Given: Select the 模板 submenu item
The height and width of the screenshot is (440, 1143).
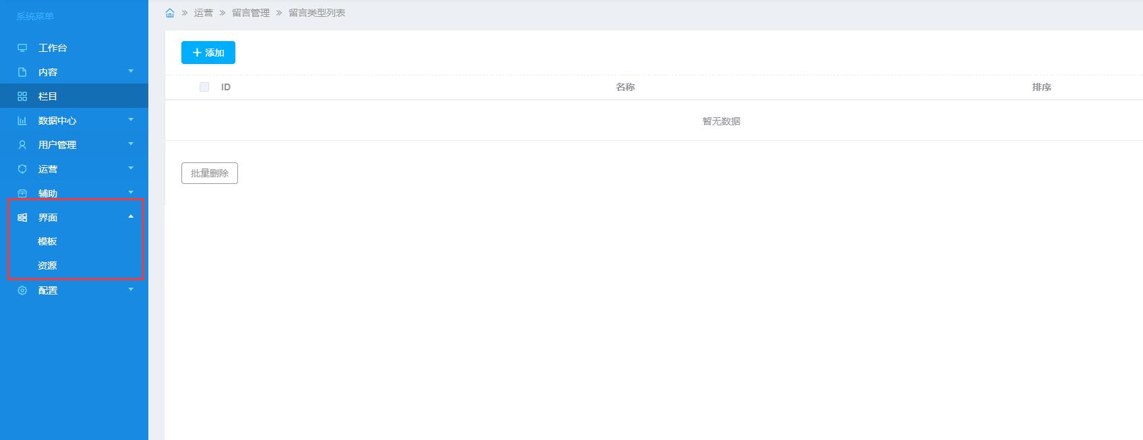Looking at the screenshot, I should point(47,241).
